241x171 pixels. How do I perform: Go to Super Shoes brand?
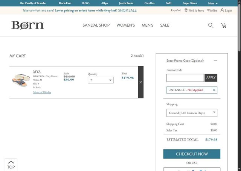(190, 3)
